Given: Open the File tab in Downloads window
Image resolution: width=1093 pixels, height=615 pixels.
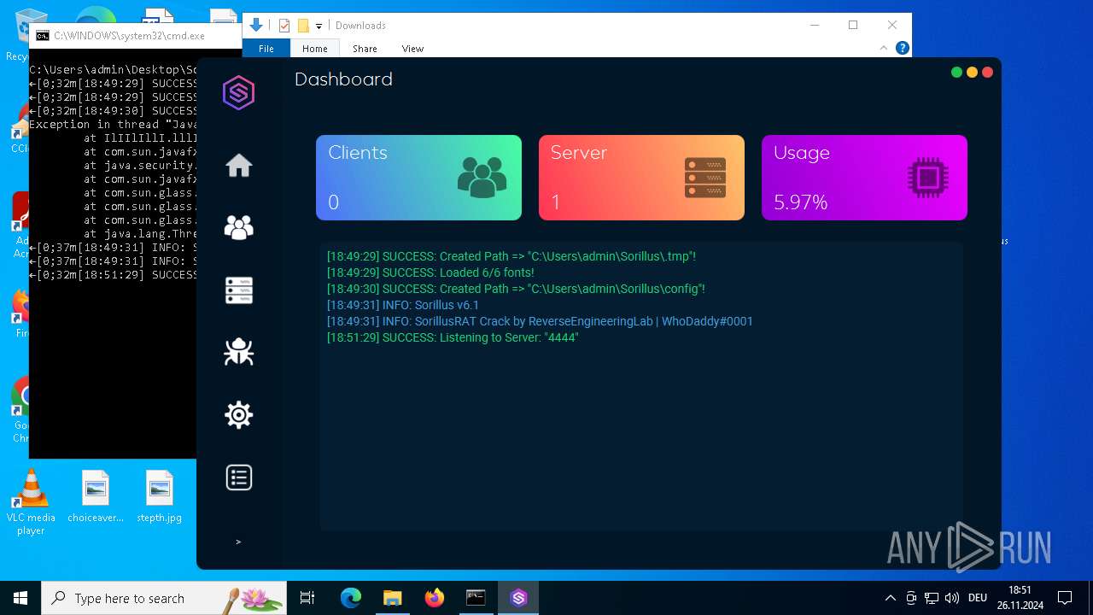Looking at the screenshot, I should pyautogui.click(x=266, y=49).
